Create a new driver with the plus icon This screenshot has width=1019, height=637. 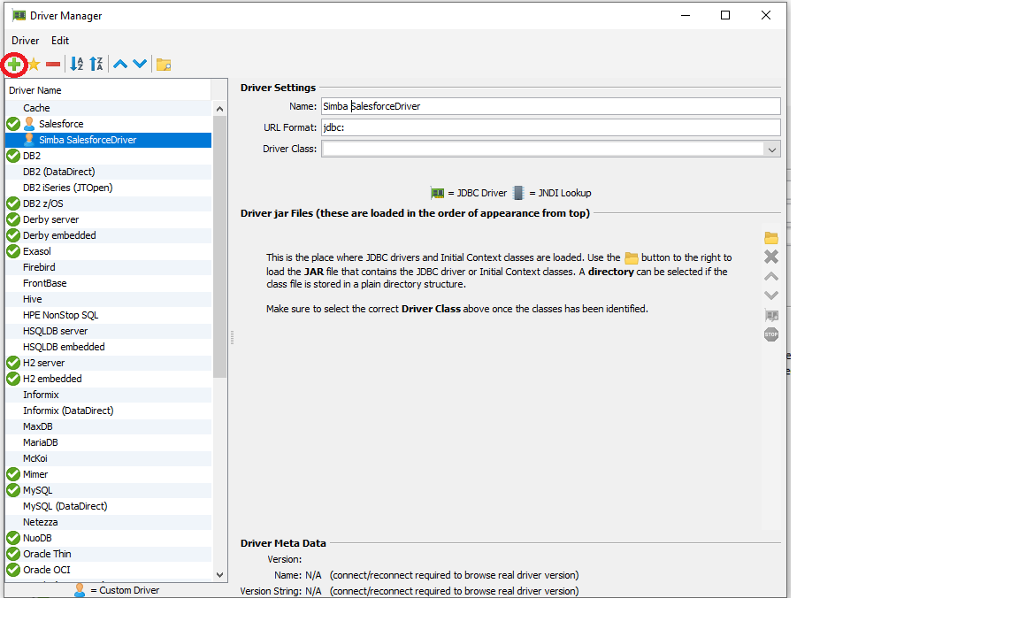coord(14,64)
